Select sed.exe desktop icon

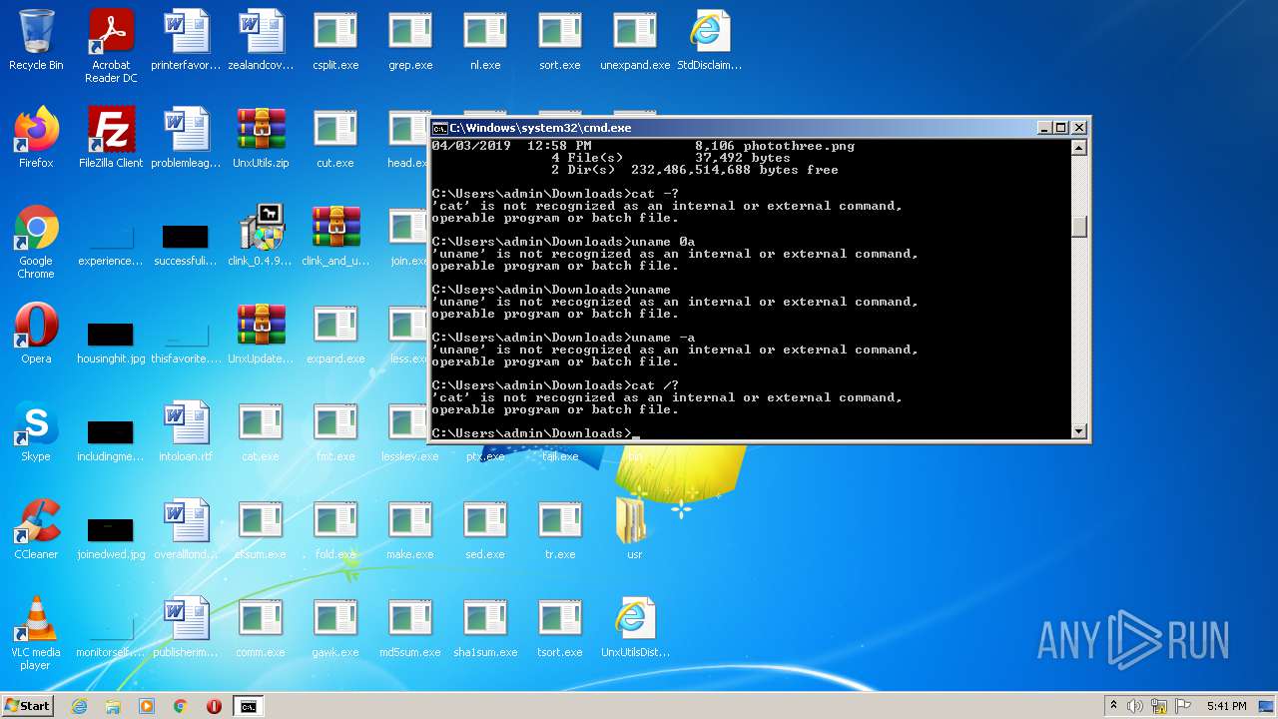click(485, 529)
